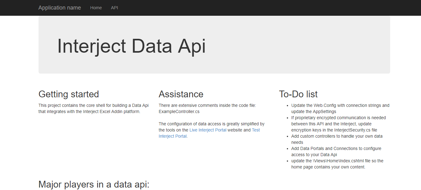The image size is (421, 190).
Task: Click the ExampleController.cs file name text
Action: point(179,111)
